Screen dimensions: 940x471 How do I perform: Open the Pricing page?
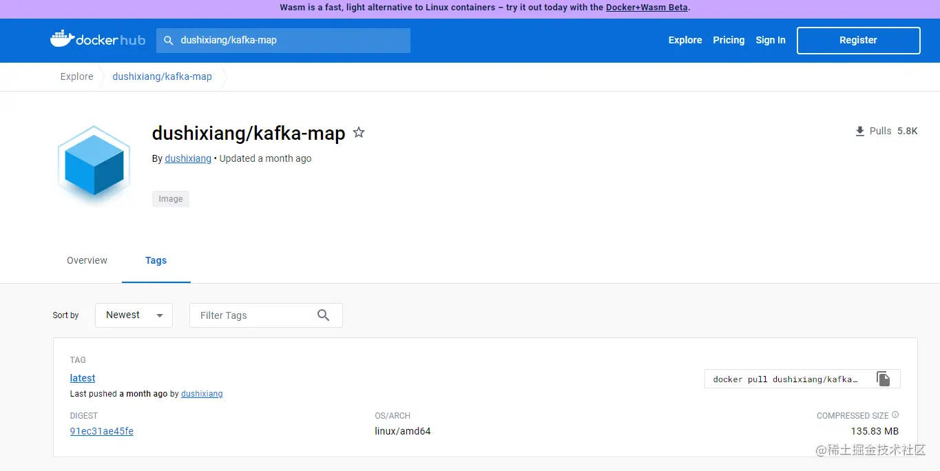tap(729, 40)
